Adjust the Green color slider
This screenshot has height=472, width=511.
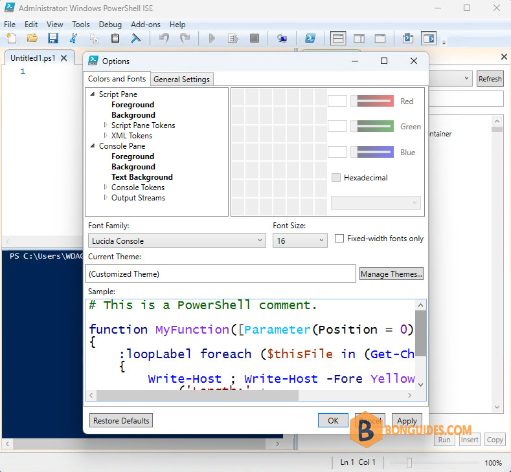(372, 126)
